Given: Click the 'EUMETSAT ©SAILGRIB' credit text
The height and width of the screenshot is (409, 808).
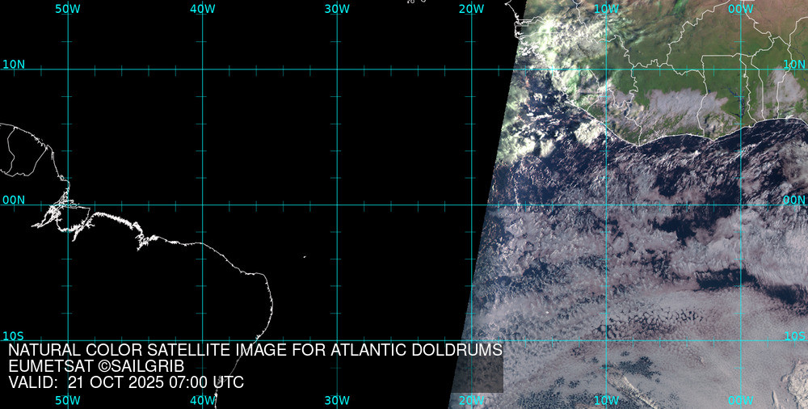Looking at the screenshot, I should pos(96,367).
